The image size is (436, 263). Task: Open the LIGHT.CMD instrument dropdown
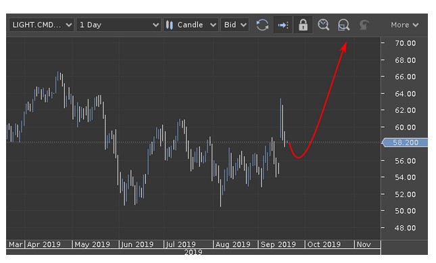tap(41, 25)
